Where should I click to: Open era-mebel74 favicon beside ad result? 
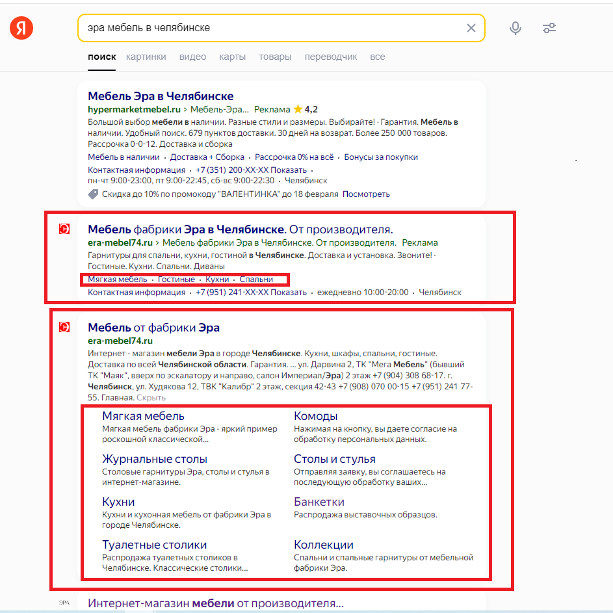coord(64,229)
